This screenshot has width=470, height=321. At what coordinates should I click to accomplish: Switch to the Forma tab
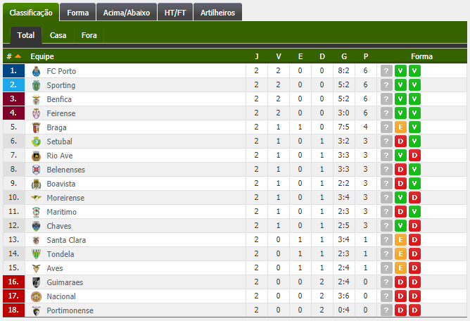pyautogui.click(x=77, y=12)
